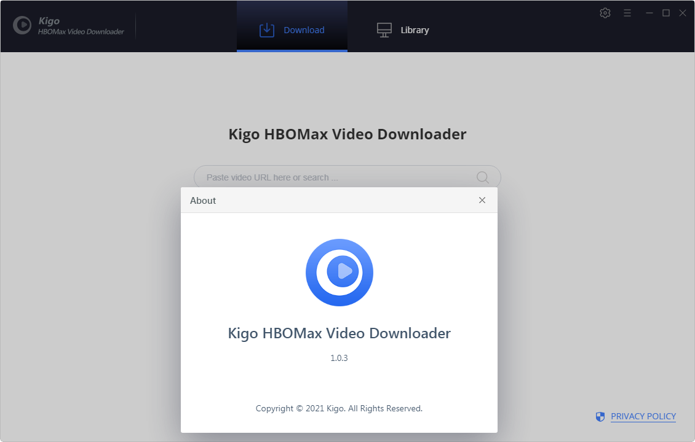Image resolution: width=695 pixels, height=442 pixels.
Task: Click the large Kigo logo in About
Action: click(x=340, y=272)
